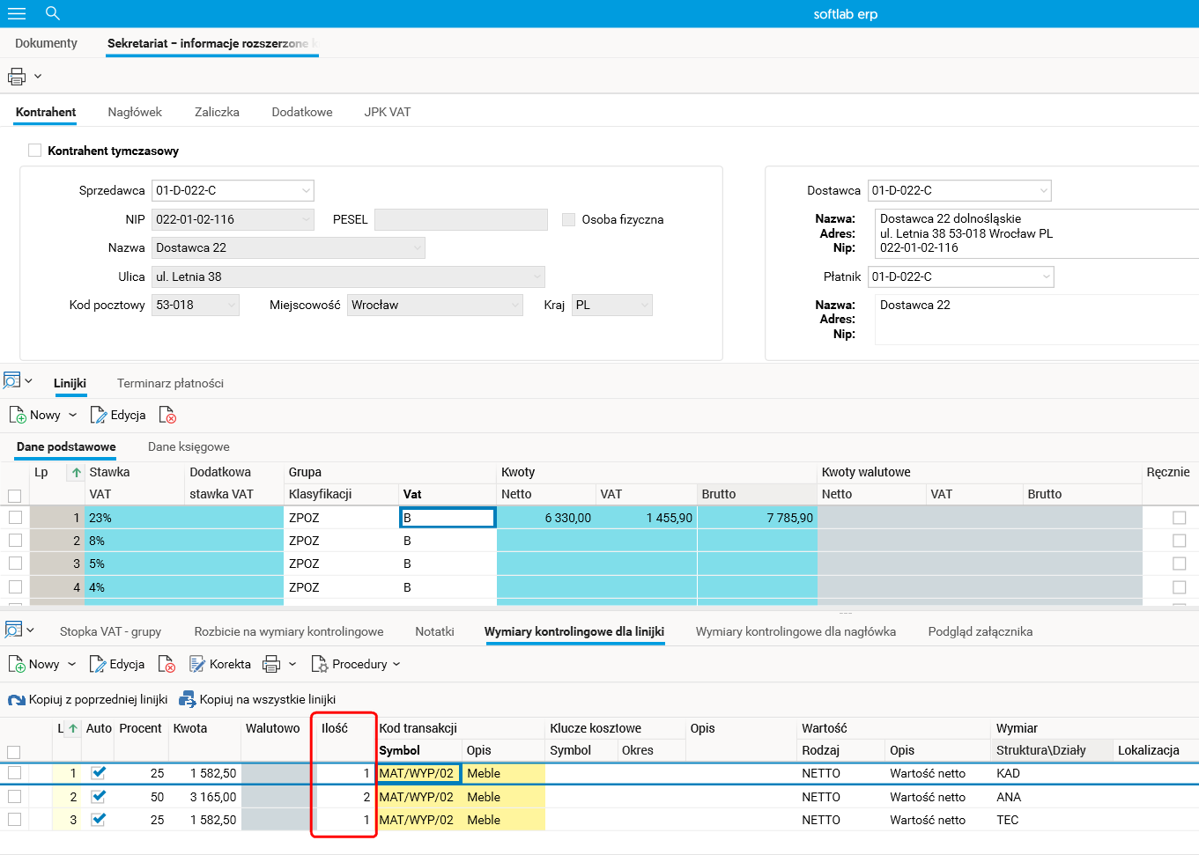Open the Terminarz płatności tab
The image size is (1199, 855).
(170, 383)
